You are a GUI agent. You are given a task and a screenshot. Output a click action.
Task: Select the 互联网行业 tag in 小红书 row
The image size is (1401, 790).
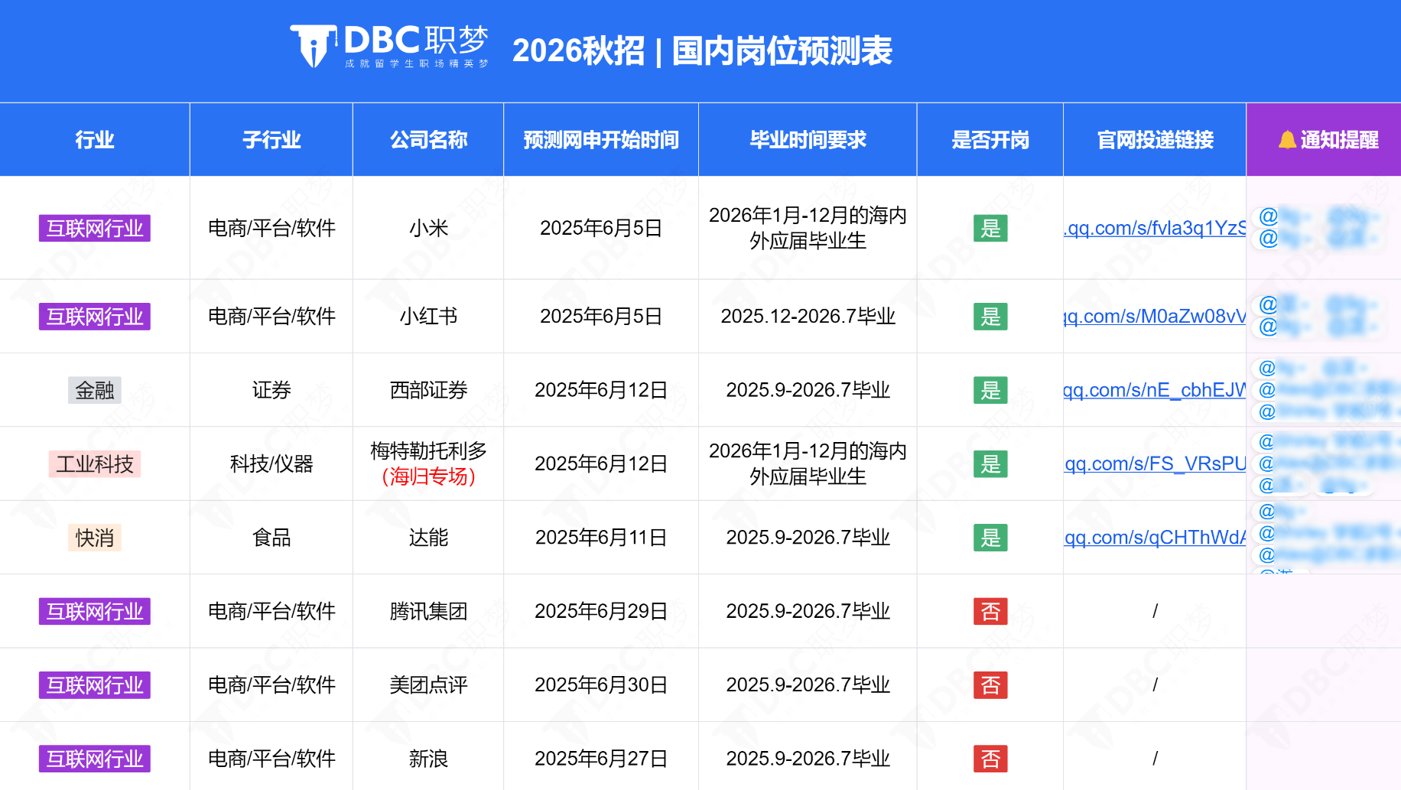[95, 317]
